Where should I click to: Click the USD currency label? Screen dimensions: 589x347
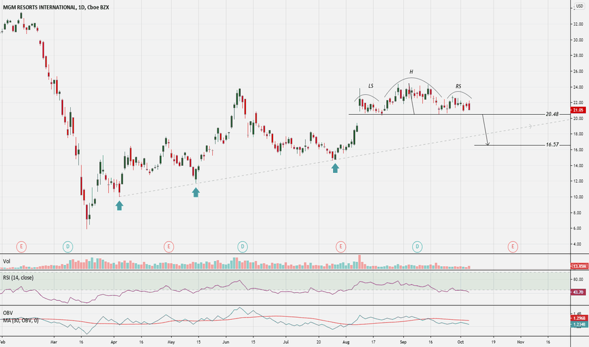580,6
